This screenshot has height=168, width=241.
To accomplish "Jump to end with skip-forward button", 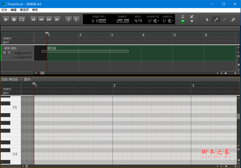I will (57, 20).
